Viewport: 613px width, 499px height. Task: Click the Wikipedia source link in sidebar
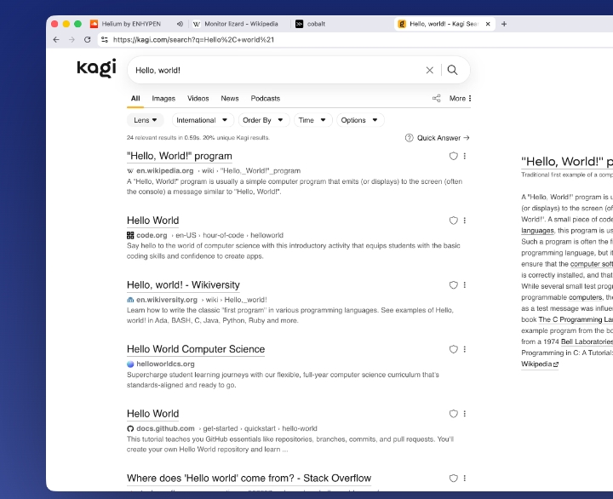pos(540,364)
